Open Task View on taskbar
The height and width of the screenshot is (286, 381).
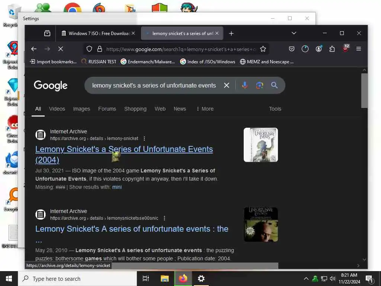(x=146, y=279)
